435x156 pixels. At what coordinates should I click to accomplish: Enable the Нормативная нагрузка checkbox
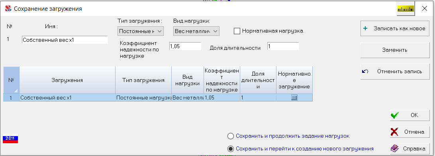pyautogui.click(x=237, y=31)
